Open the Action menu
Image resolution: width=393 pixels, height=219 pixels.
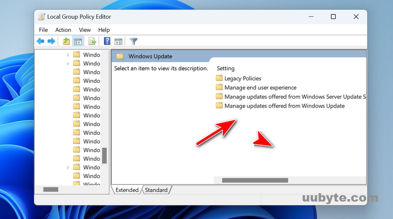tap(63, 30)
